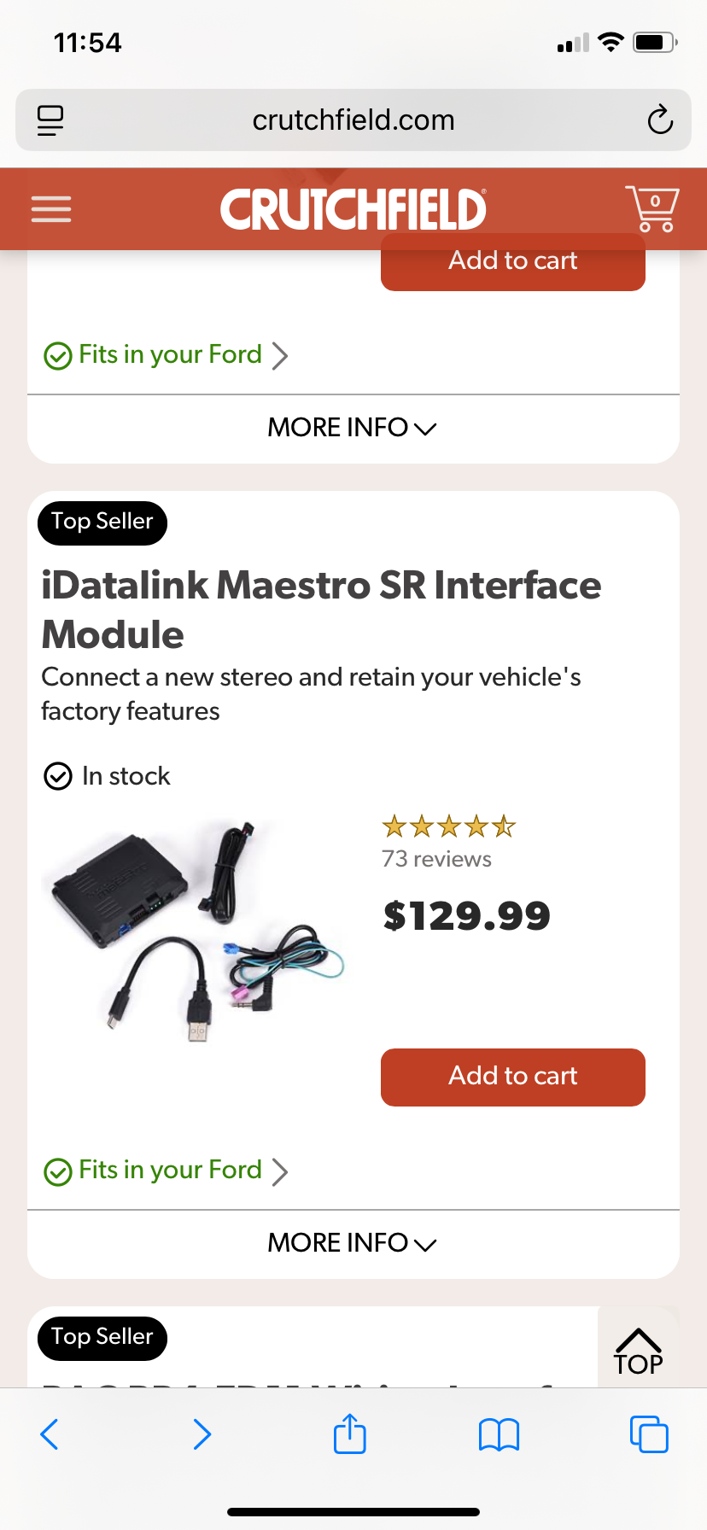
Task: Reload the page in Safari
Action: tap(660, 120)
